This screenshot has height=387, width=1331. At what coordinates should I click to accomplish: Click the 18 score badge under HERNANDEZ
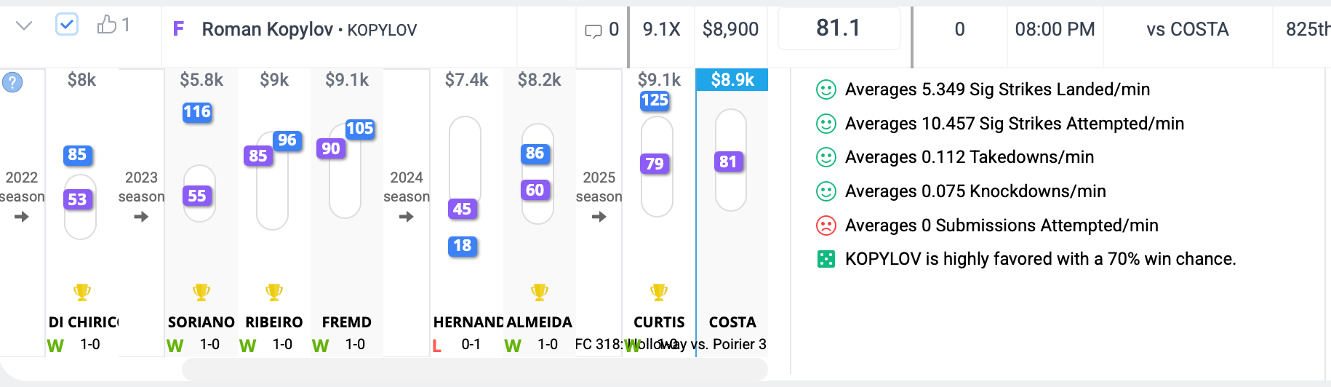[463, 246]
